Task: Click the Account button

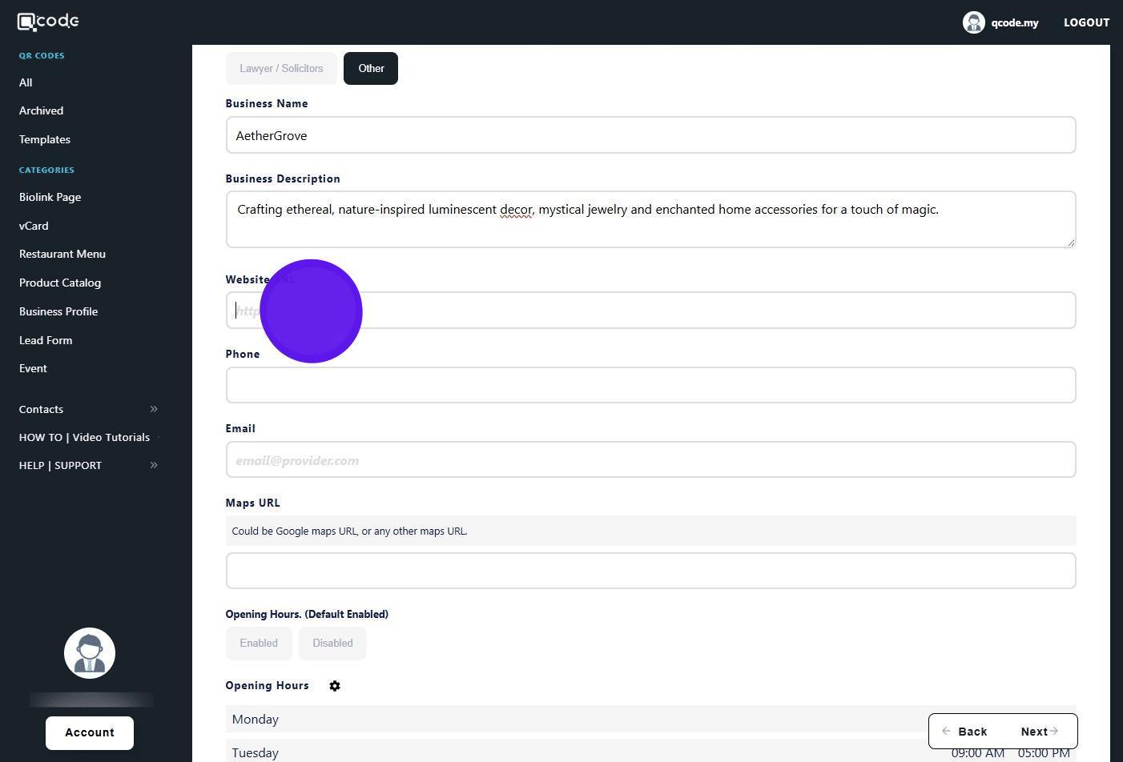Action: [x=90, y=733]
